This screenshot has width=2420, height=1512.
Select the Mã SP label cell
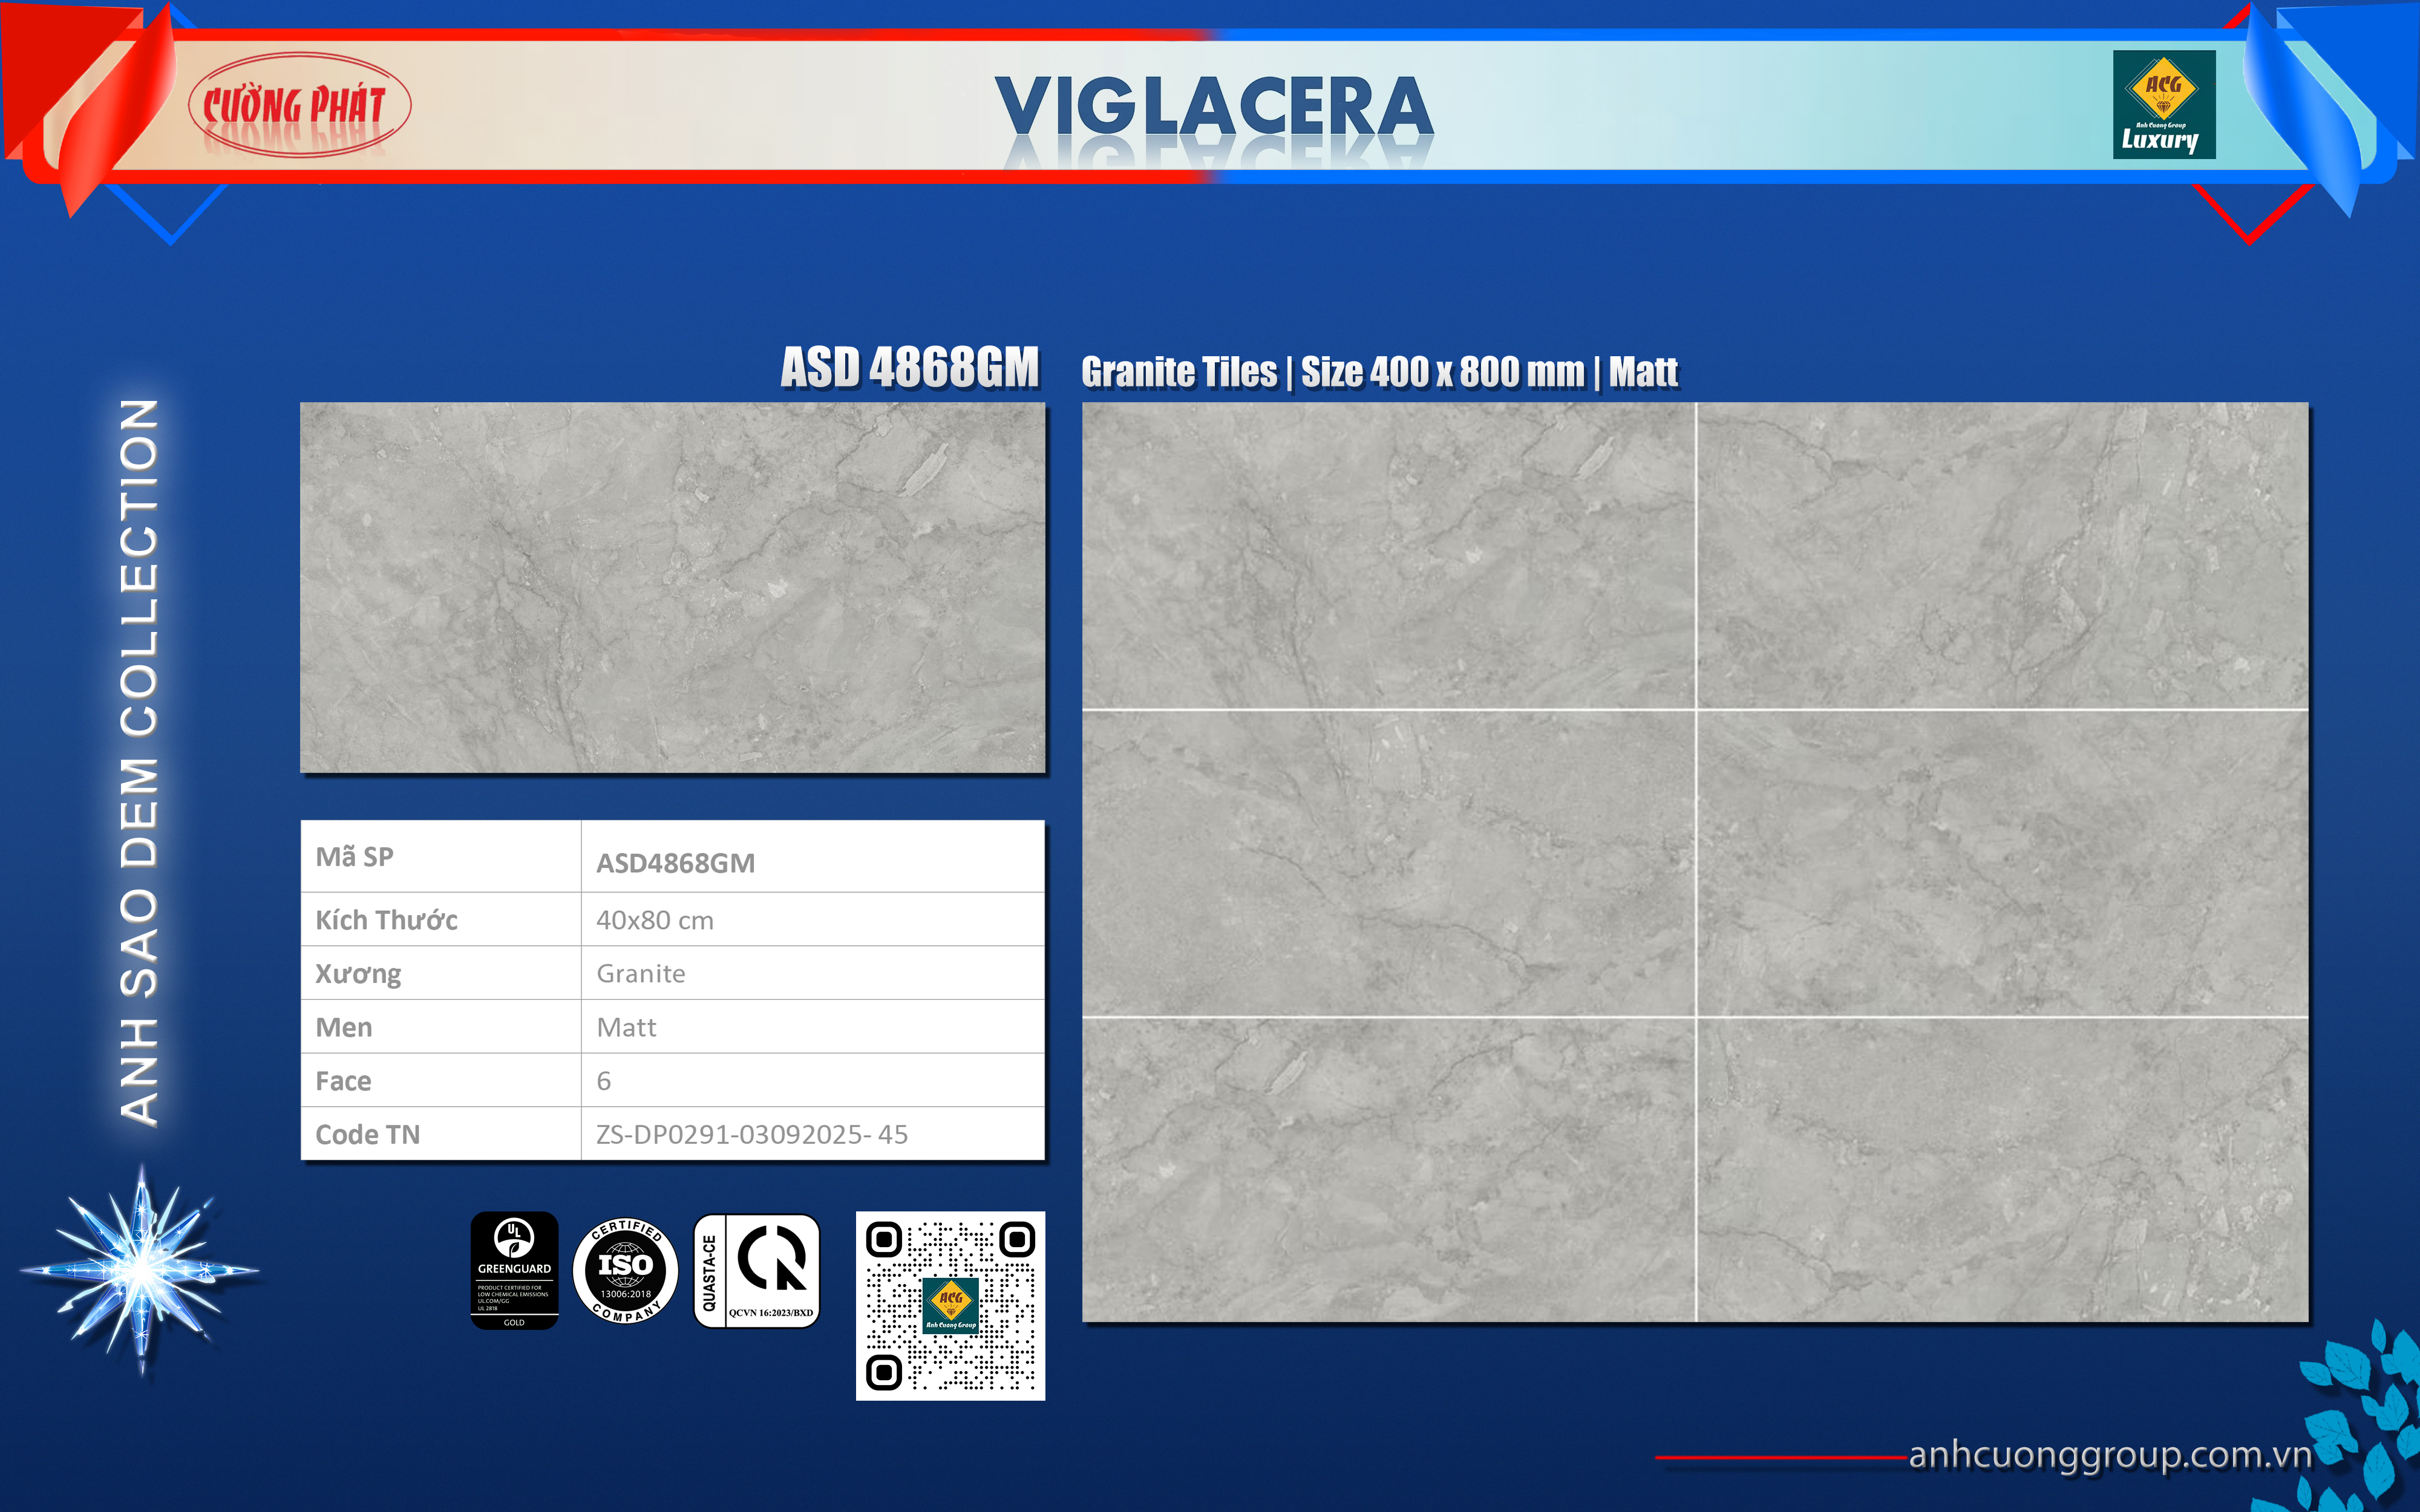click(441, 857)
